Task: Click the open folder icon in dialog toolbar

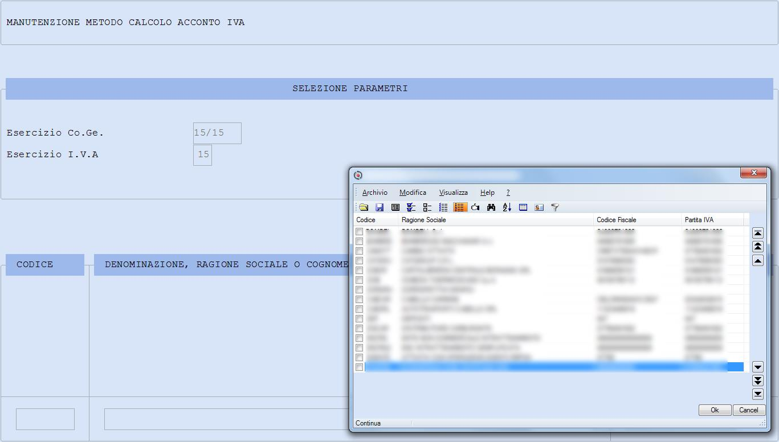Action: (364, 207)
